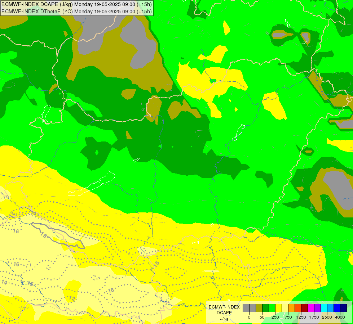Click the navy legend swatch
Screen dimensions: 353x324
(344, 308)
